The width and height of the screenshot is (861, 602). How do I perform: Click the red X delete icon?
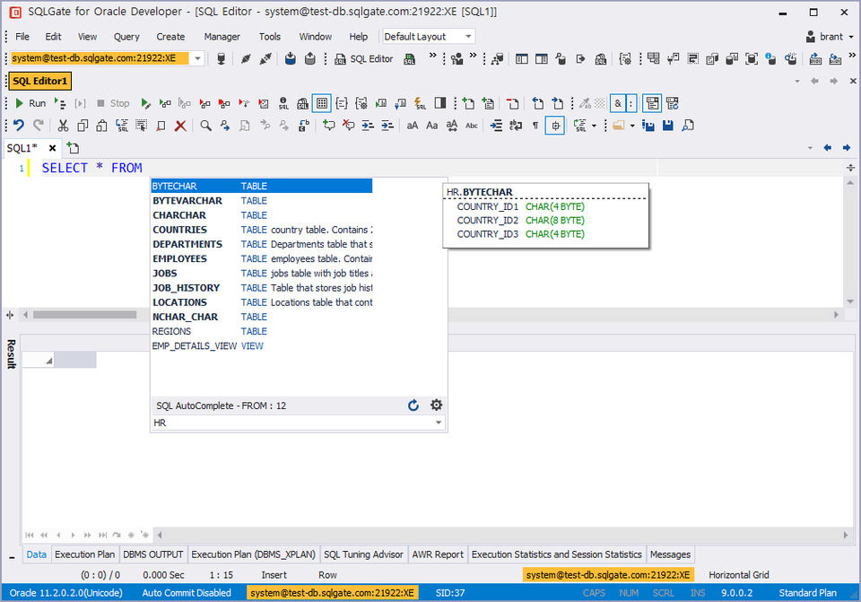pos(180,126)
